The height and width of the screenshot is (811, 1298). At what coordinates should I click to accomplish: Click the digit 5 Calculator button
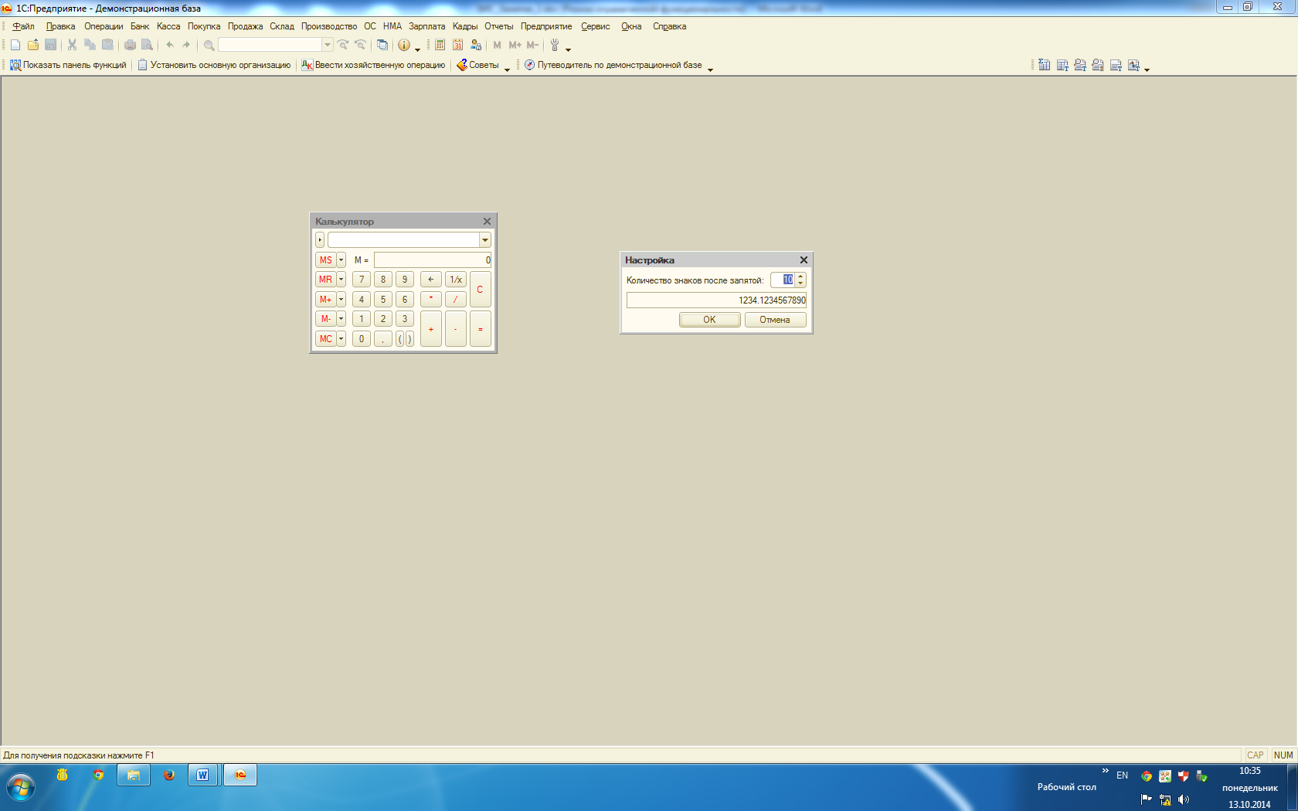pyautogui.click(x=383, y=299)
